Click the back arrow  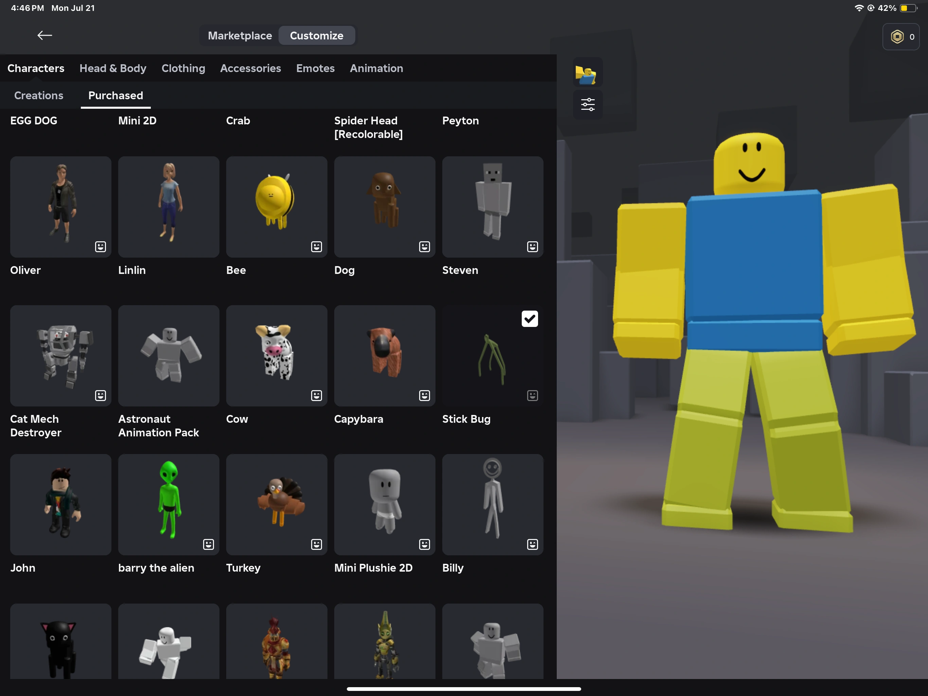pyautogui.click(x=44, y=35)
